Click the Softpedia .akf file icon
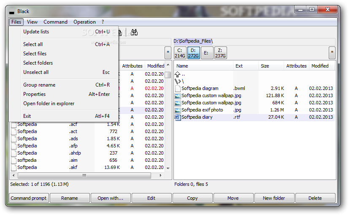 (x=14, y=168)
